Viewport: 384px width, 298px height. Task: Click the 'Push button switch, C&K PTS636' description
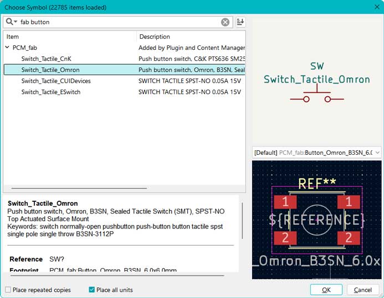click(x=192, y=59)
